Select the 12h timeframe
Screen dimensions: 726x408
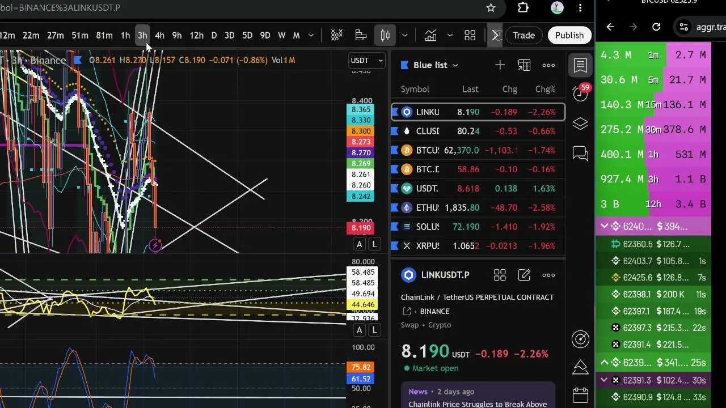pyautogui.click(x=196, y=36)
